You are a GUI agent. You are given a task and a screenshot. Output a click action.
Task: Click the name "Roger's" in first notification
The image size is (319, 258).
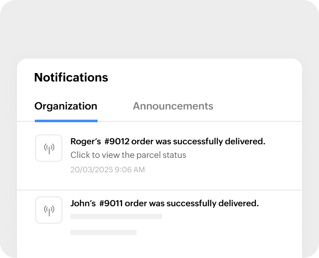pos(83,142)
